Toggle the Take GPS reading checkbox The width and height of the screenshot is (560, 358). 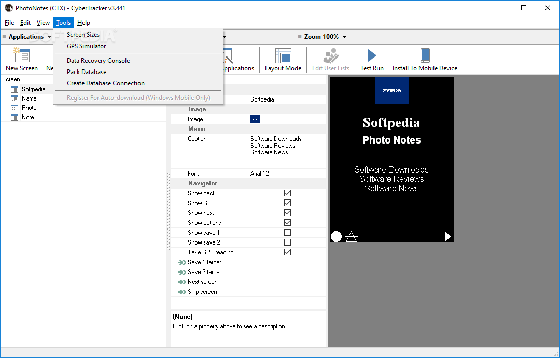(x=287, y=252)
